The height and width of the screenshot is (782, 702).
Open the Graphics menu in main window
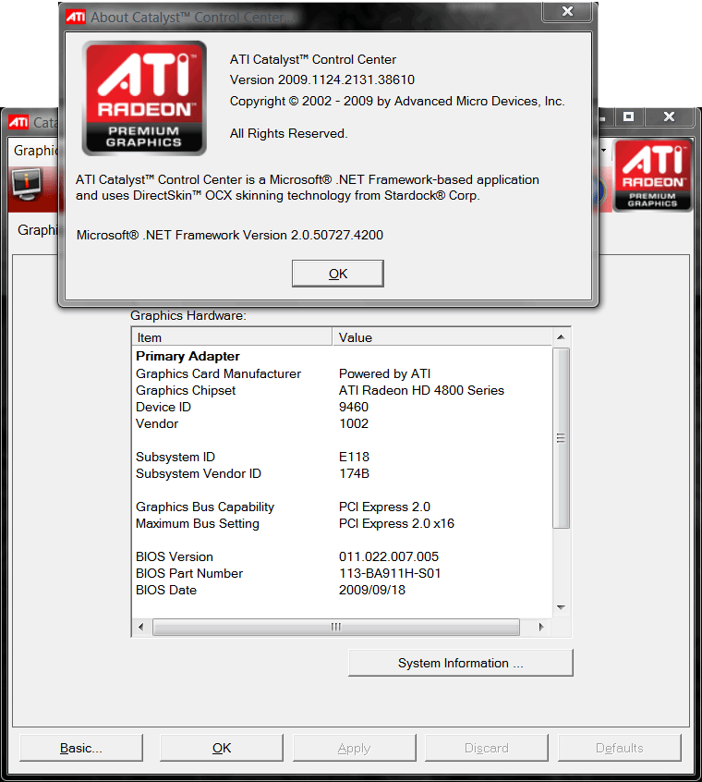pyautogui.click(x=35, y=150)
